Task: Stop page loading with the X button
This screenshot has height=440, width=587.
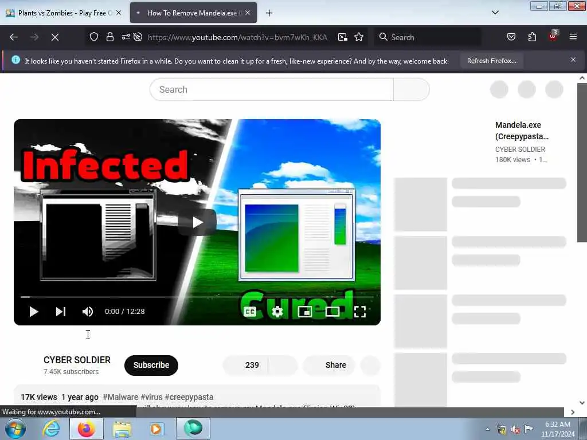Action: [x=55, y=37]
